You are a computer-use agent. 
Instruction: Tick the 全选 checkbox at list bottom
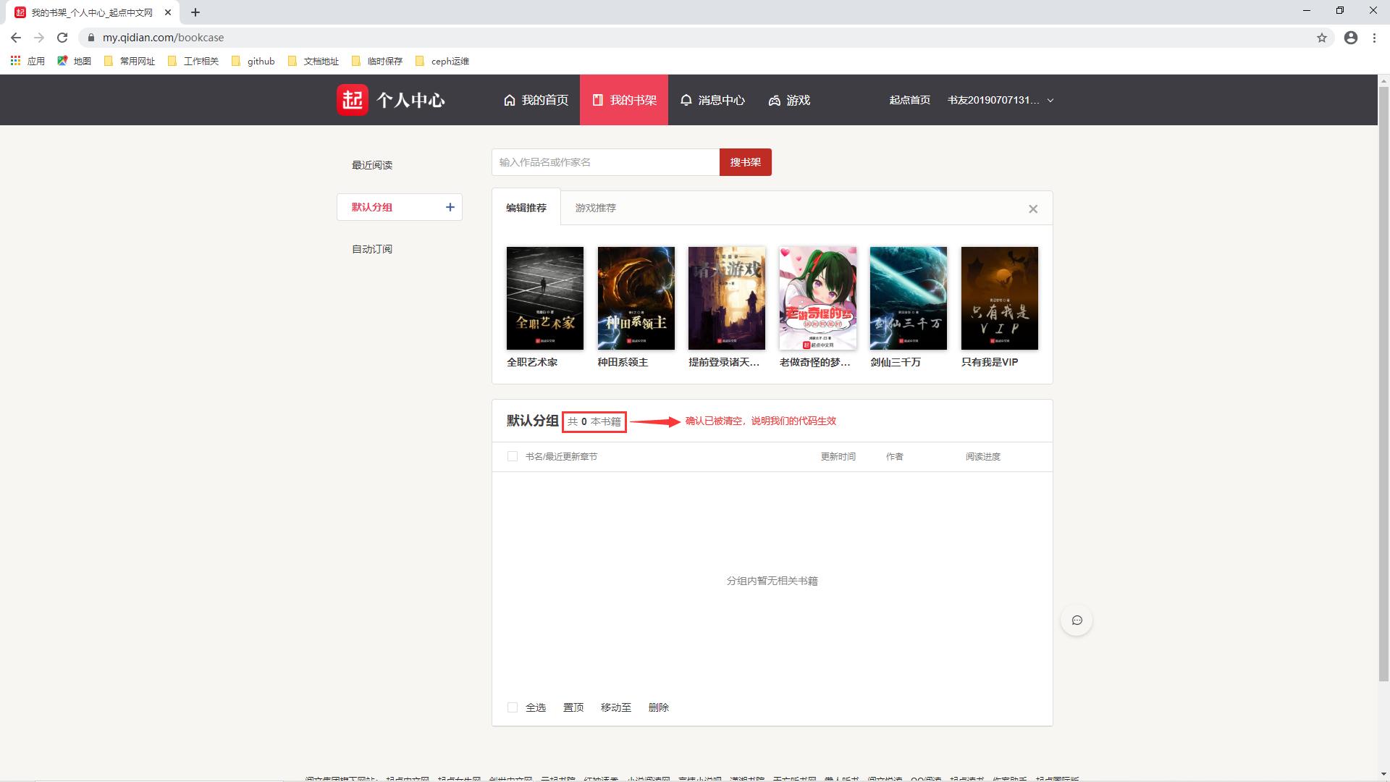(x=512, y=707)
